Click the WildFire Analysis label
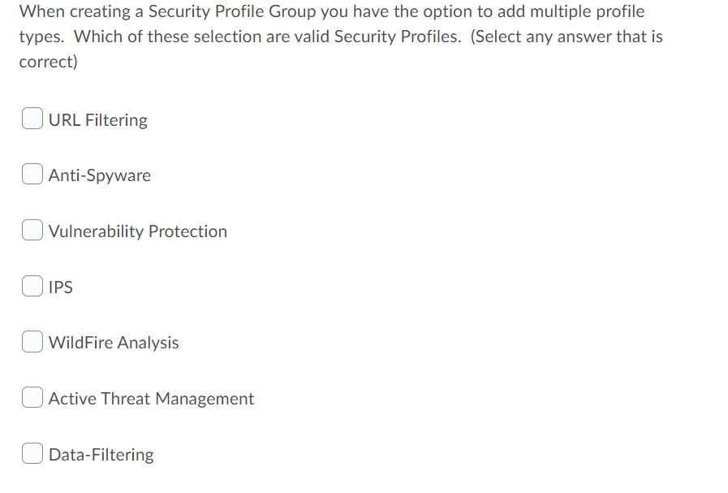 pos(113,343)
